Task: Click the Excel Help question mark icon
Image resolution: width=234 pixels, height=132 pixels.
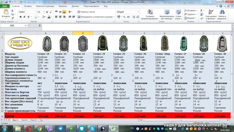Action: pyautogui.click(x=221, y=6)
